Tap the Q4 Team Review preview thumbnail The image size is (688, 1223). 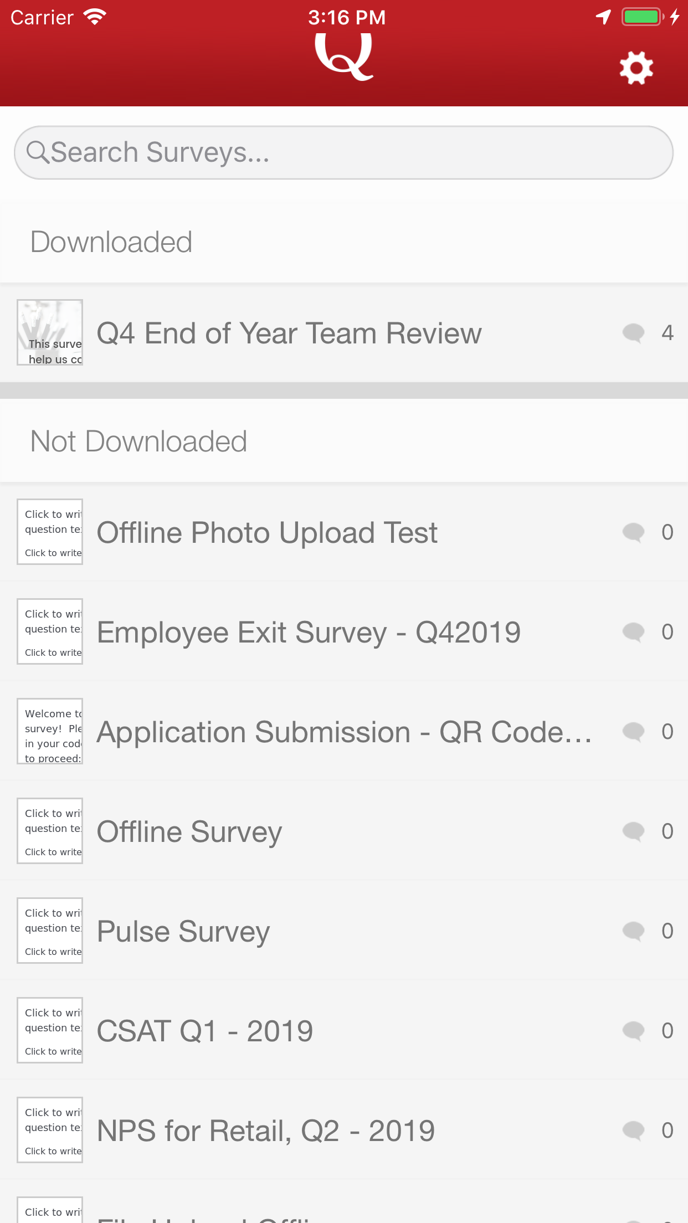(x=50, y=332)
